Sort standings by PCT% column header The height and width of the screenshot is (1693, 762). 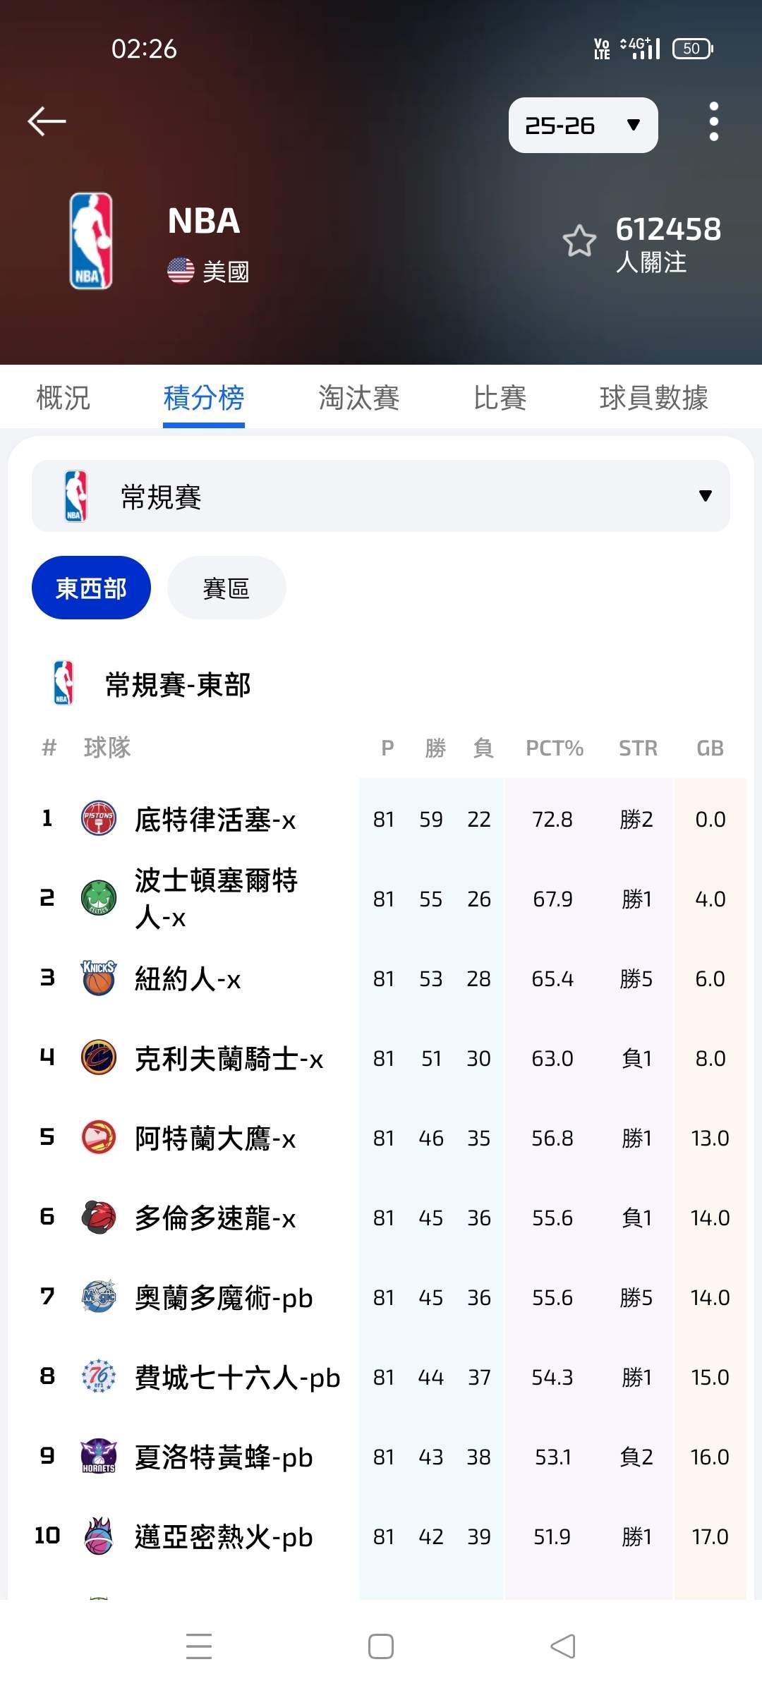pyautogui.click(x=554, y=748)
